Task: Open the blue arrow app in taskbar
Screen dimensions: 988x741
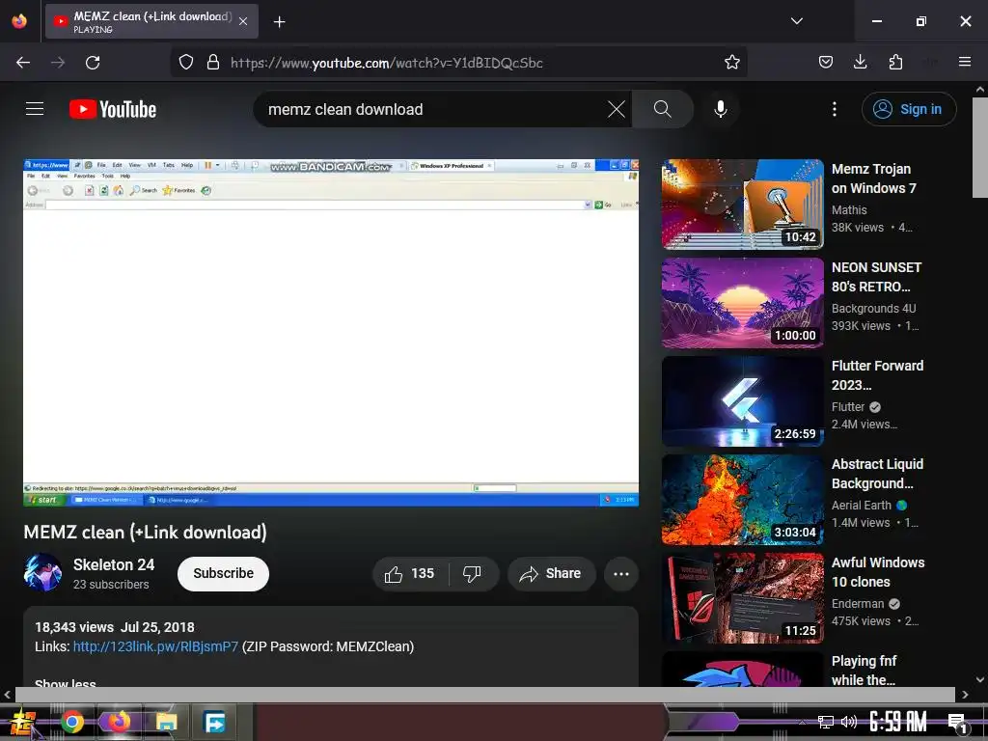Action: coord(214,722)
